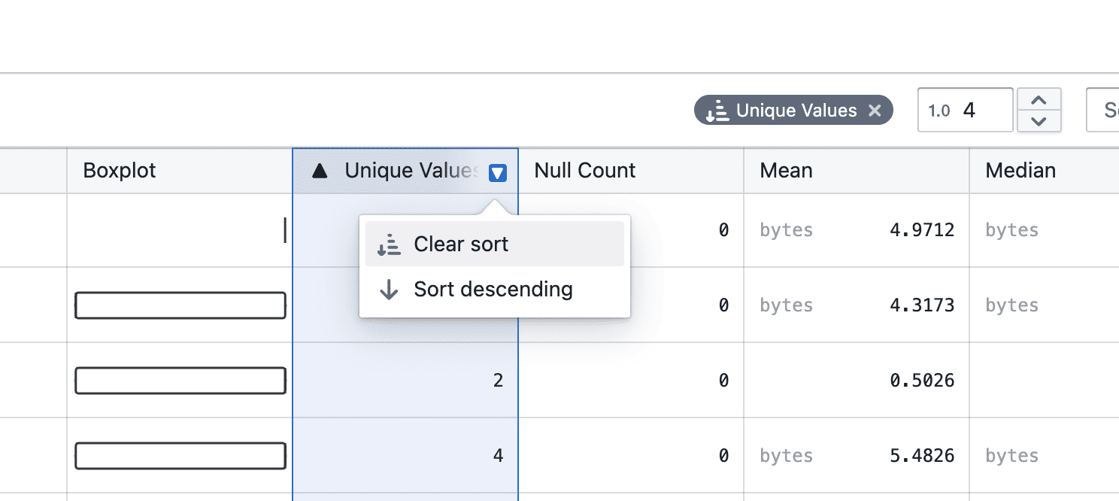Open the blue Unique Values column dropdown

(497, 173)
